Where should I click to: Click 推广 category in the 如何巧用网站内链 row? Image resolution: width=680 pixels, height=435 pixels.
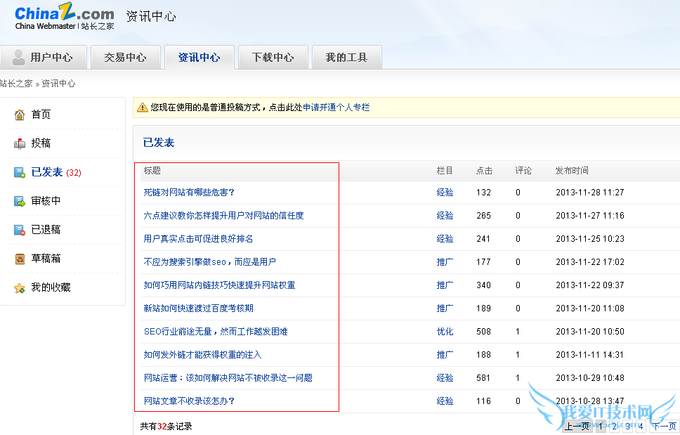click(x=445, y=285)
